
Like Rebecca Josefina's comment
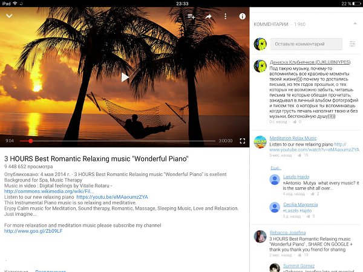tap(299, 255)
